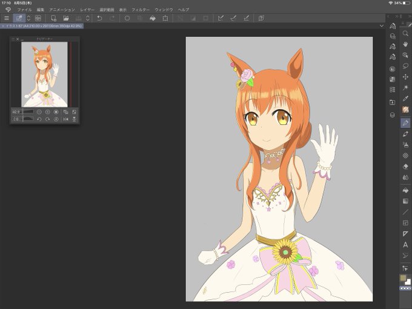Open the ヘルプ (Help) menu

tap(184, 10)
